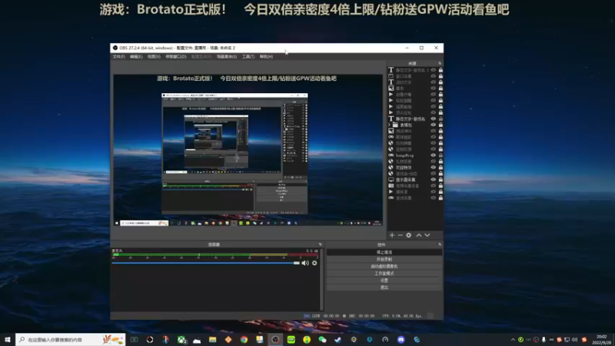Expand the 表情包 group arrow
Screen dimensions: 615x346
390,125
